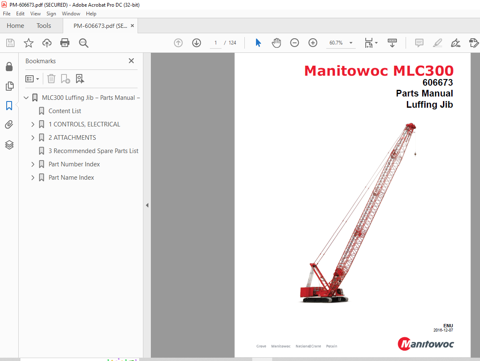Select the PM-606673.pdf document tab
The height and width of the screenshot is (361, 480).
[100, 26]
